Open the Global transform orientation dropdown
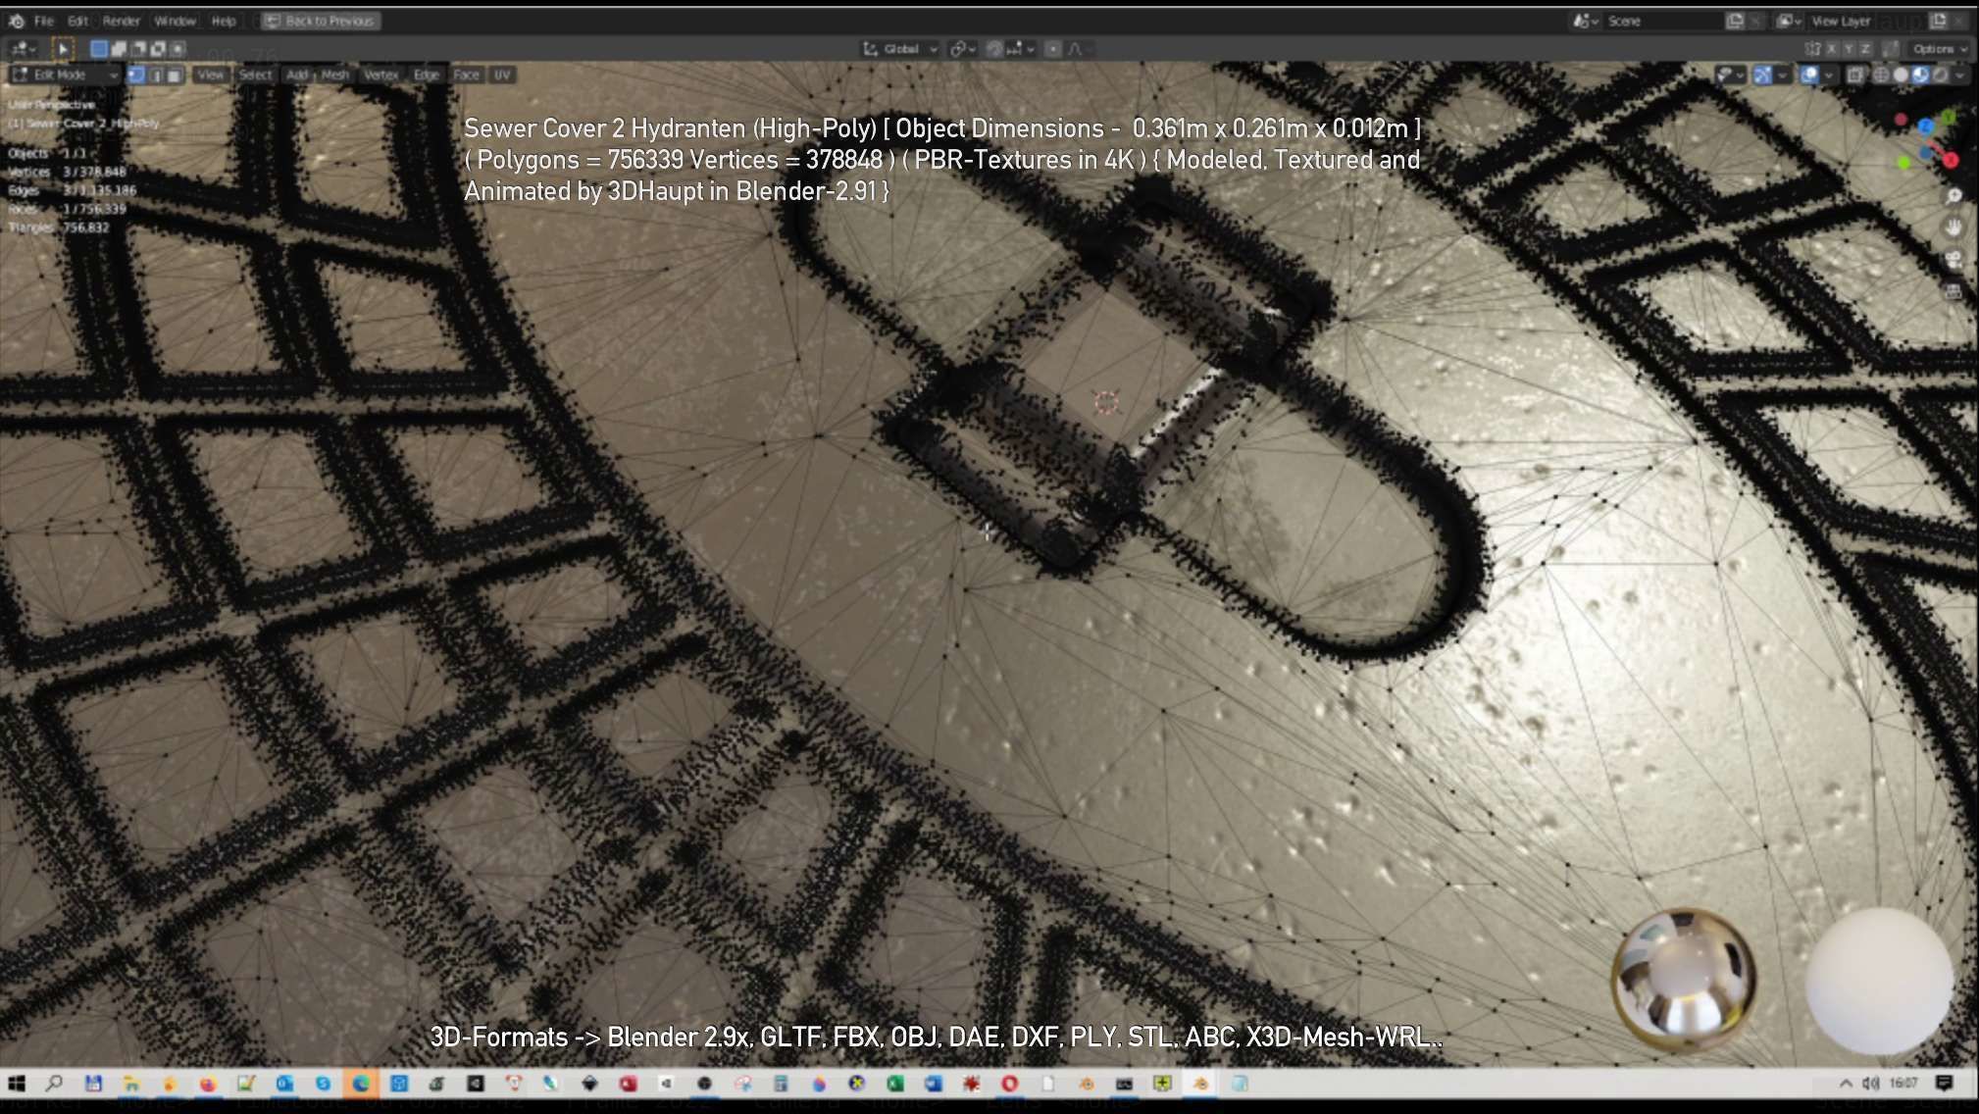 [900, 48]
